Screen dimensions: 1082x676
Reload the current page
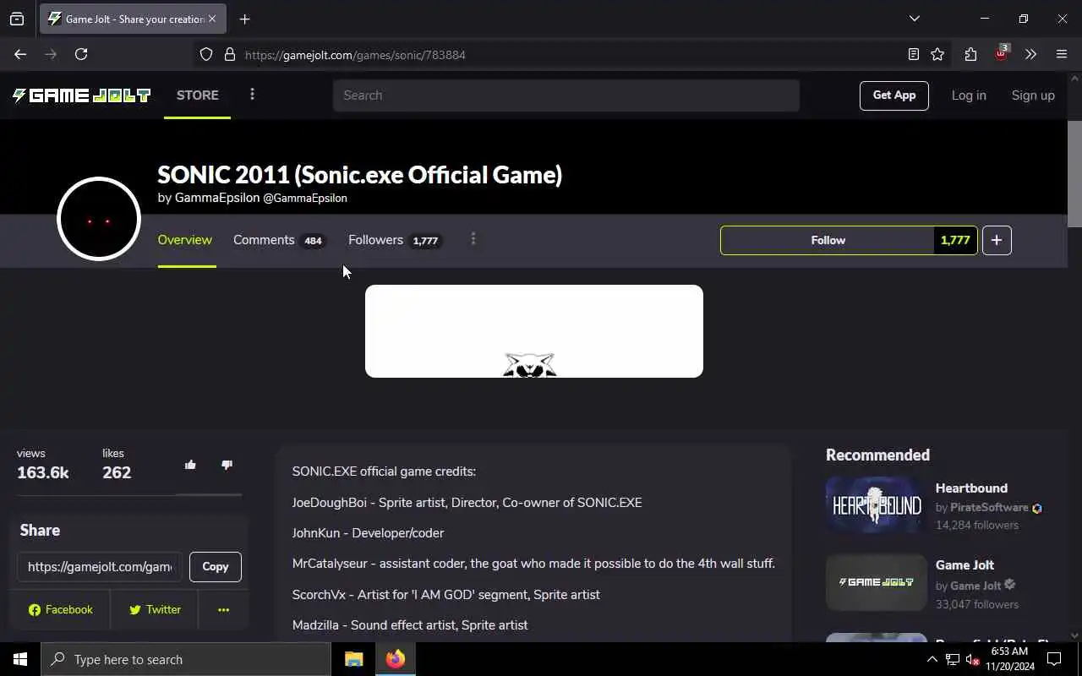coord(81,54)
